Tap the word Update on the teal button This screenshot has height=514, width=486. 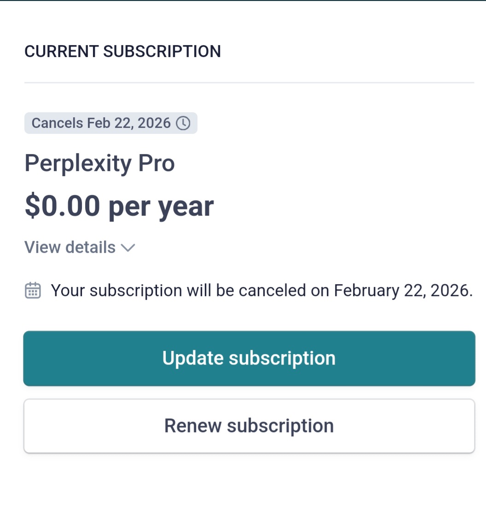tap(192, 358)
